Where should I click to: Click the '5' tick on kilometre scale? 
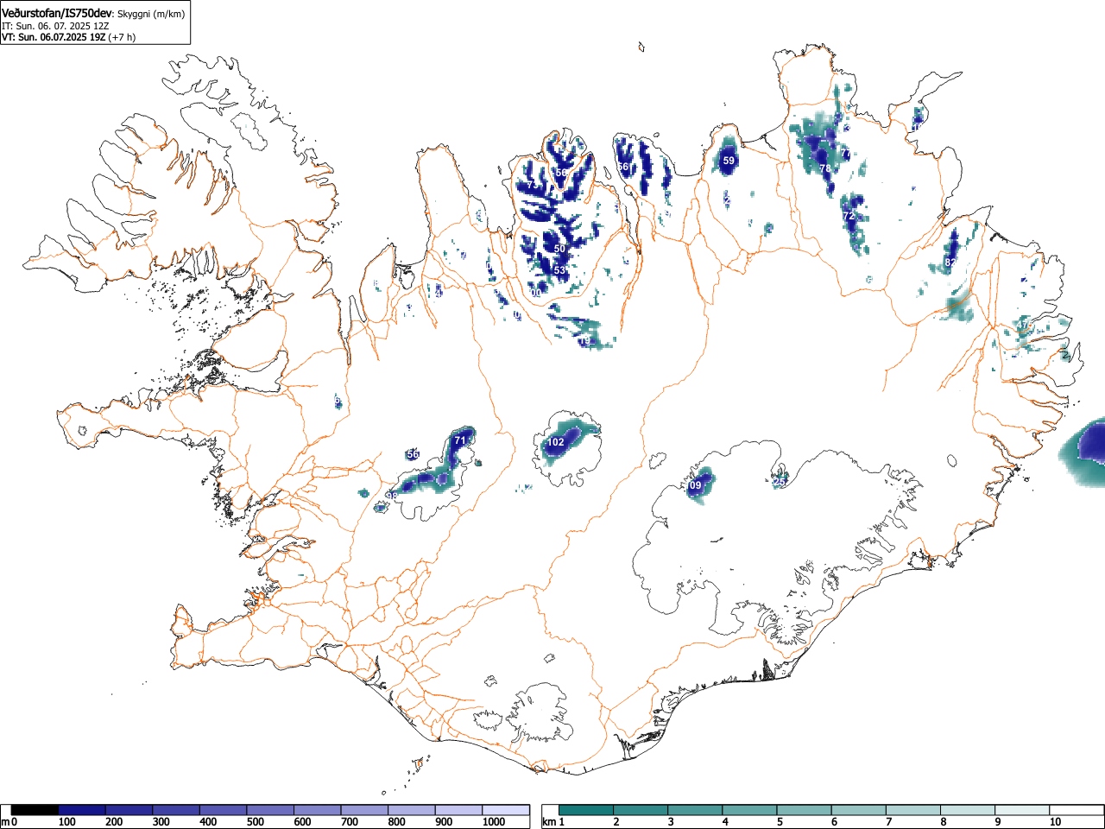coord(780,822)
